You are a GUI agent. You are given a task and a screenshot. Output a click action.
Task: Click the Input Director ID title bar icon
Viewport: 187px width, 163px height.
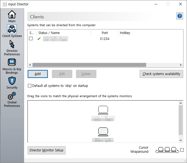(x=5, y=4)
